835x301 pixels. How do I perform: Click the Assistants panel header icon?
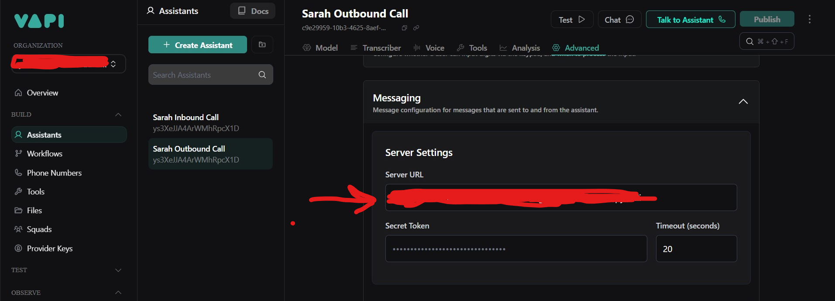coord(151,11)
